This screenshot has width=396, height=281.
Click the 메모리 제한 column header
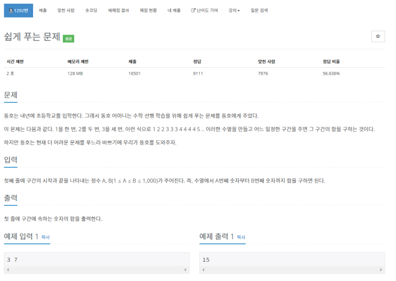pyautogui.click(x=78, y=62)
